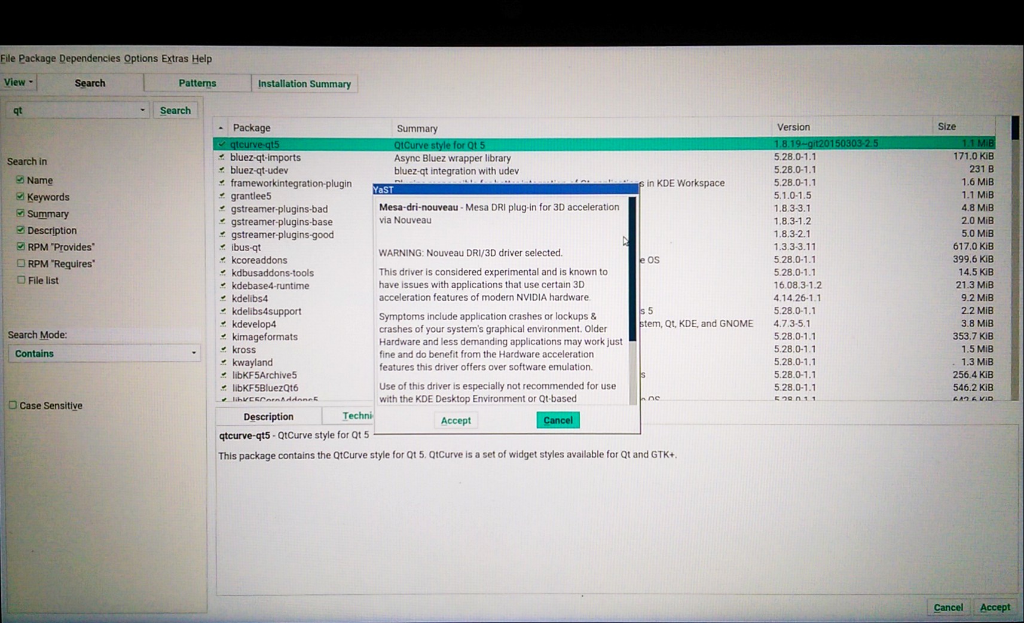Screen dimensions: 1024x623
Task: Click the checkmark icon of the qtcurve-qt5 row
Action: point(222,144)
